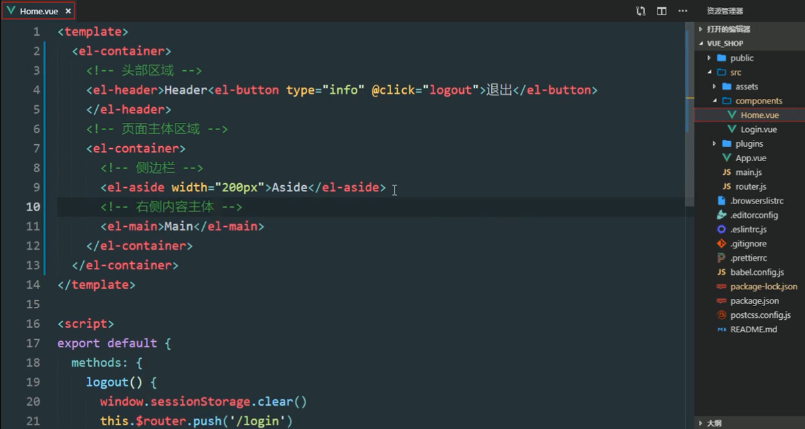This screenshot has height=429, width=805.
Task: Expand the assets folder arrow
Action: [x=715, y=86]
